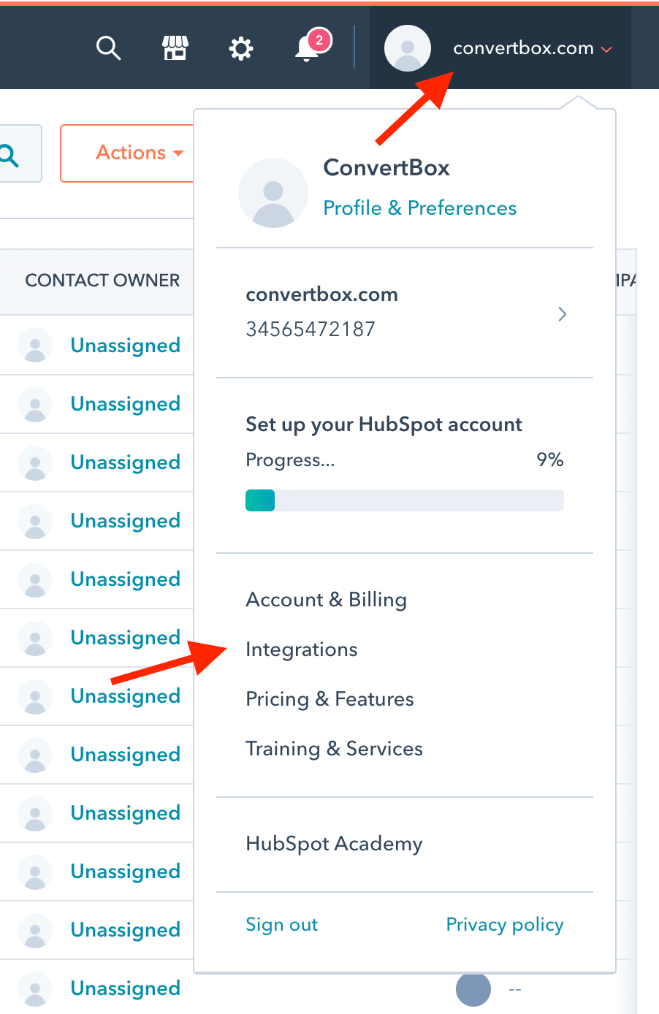Select Account & Billing menu item
Screen dimensions: 659x1014
pos(327,600)
